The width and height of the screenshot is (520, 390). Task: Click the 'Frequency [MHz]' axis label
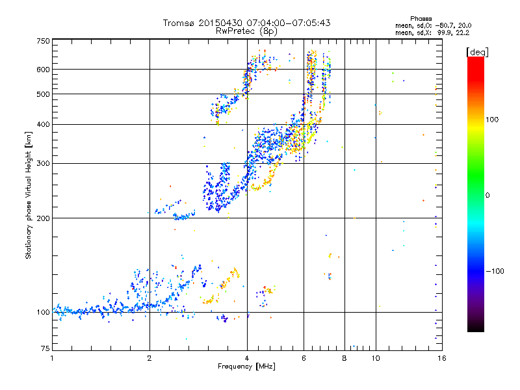(x=246, y=367)
